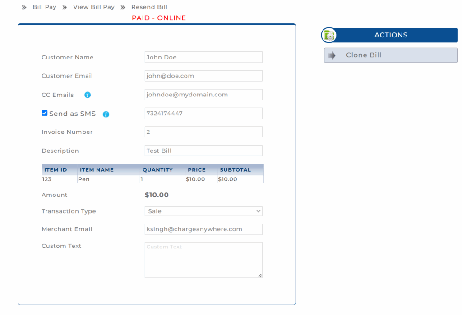Viewport: 462px width, 315px height.
Task: Click the Customer Name field
Action: tap(203, 57)
